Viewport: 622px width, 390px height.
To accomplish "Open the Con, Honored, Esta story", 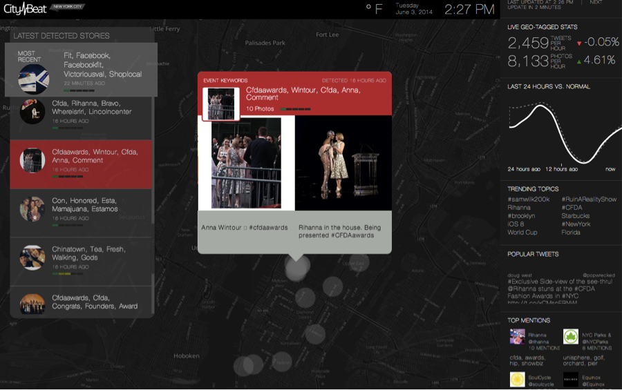I will click(81, 213).
